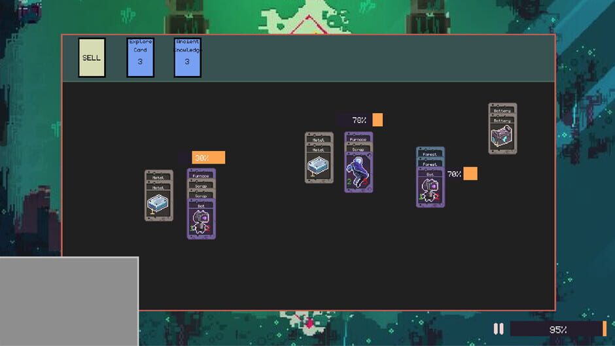The image size is (615, 346).
Task: Buy the Explore Card pack
Action: coord(140,58)
